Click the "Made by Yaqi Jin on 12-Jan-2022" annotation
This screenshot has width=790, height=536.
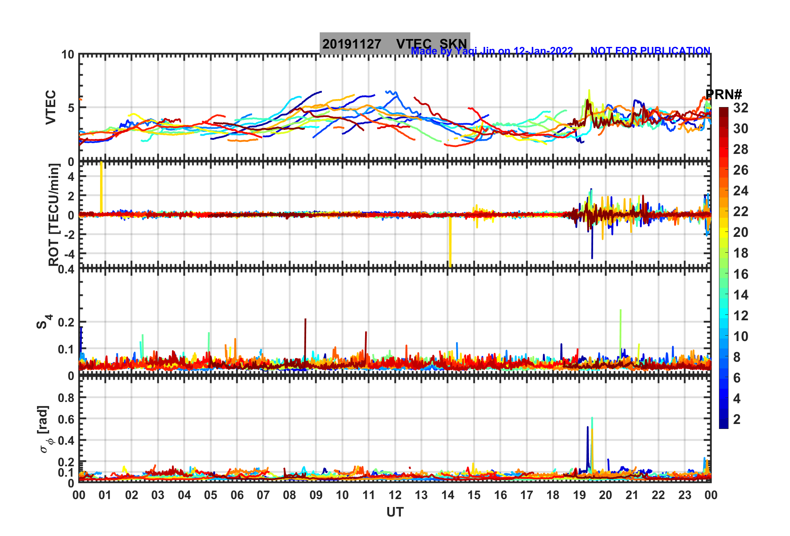(x=492, y=51)
